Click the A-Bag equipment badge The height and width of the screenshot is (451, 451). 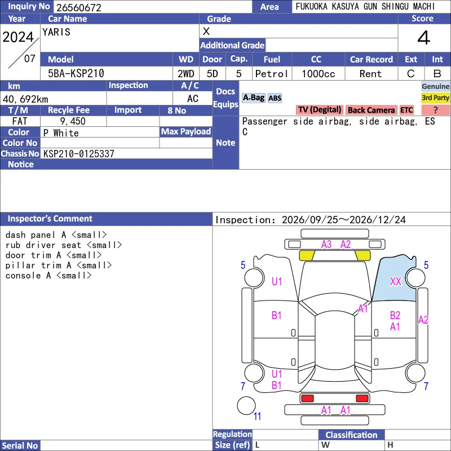coord(253,98)
